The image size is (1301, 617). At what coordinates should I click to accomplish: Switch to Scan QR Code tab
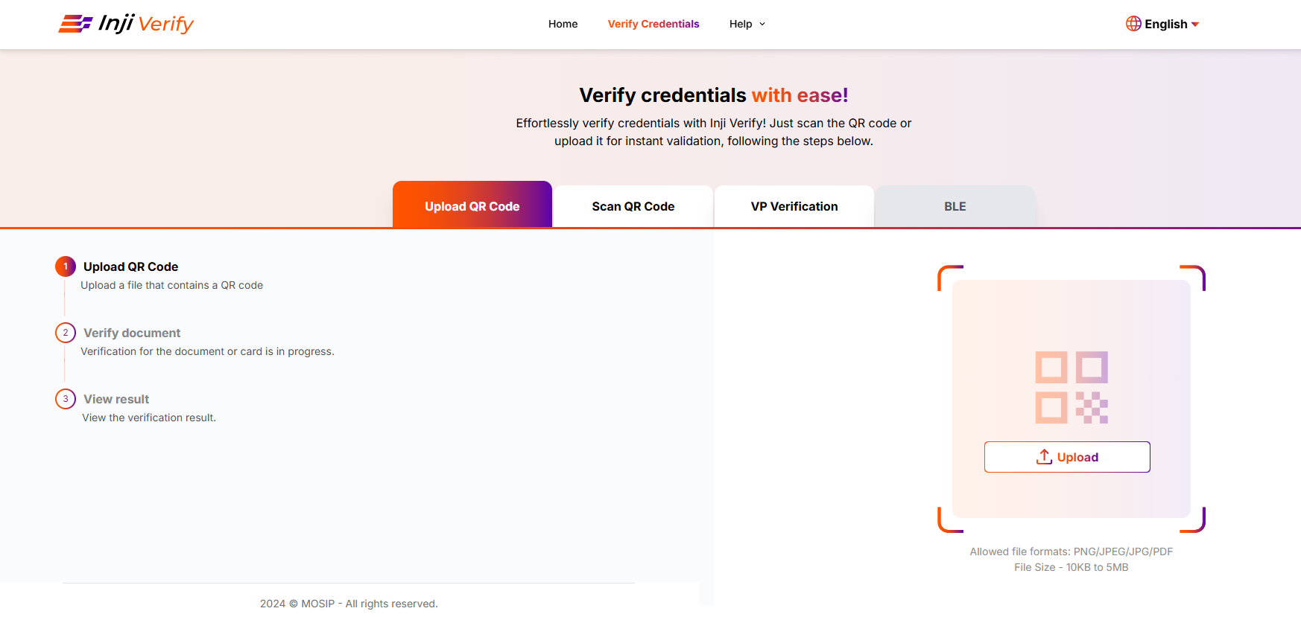(633, 206)
